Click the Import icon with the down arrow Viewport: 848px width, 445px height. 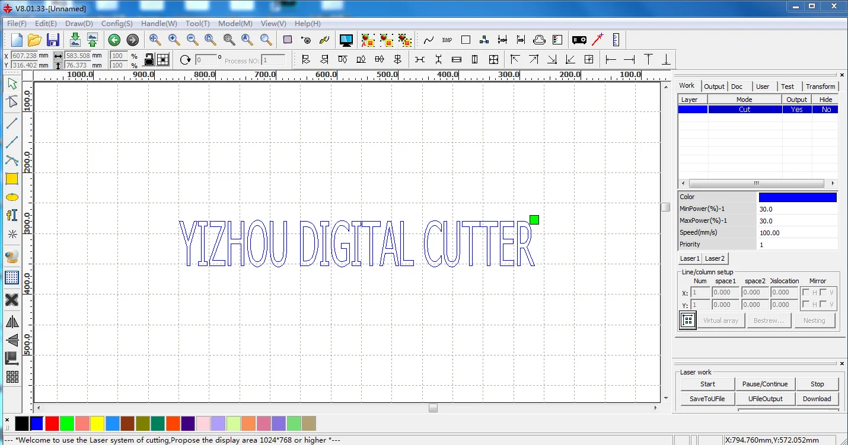[x=75, y=40]
